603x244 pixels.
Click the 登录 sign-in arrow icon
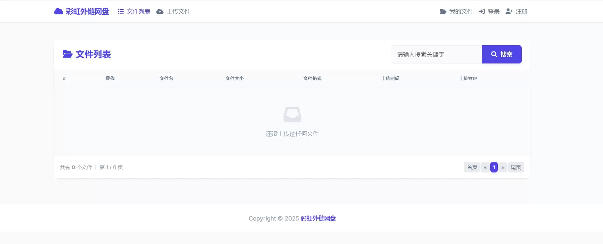click(x=482, y=12)
